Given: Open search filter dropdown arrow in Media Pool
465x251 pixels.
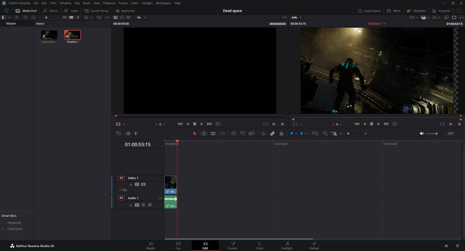Looking at the screenshot, I should pos(91,17).
